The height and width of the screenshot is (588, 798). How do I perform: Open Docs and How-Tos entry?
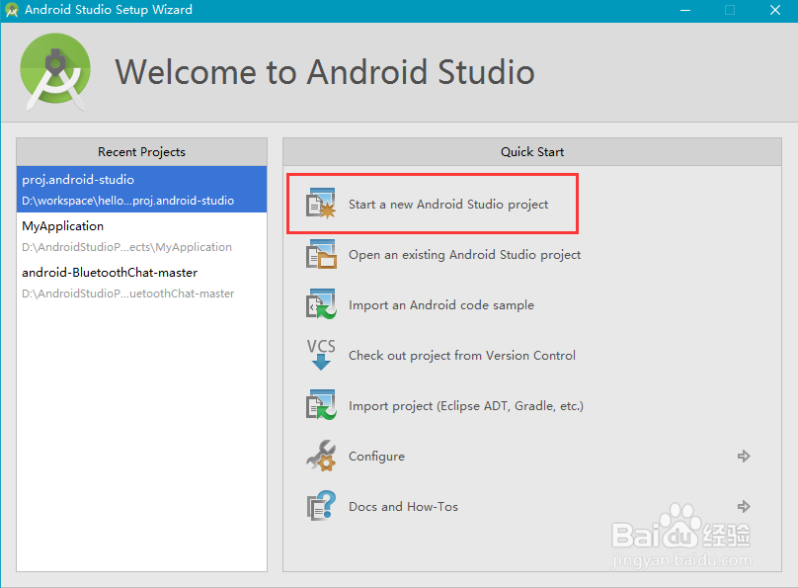(403, 507)
